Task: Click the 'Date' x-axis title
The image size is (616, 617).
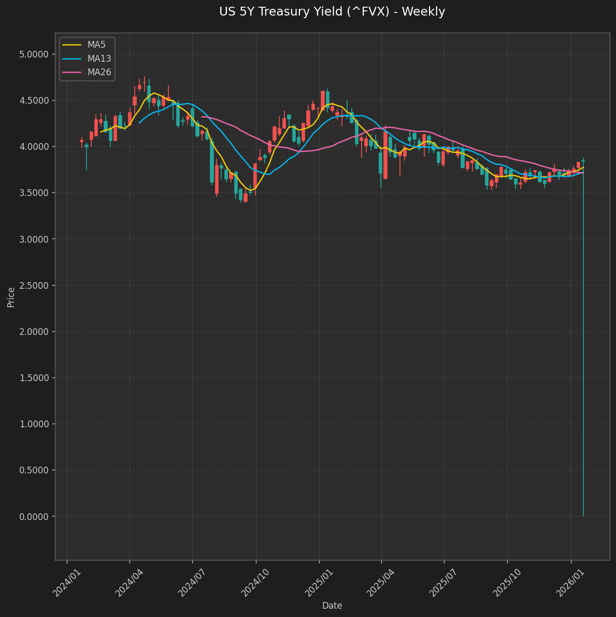Action: (332, 606)
